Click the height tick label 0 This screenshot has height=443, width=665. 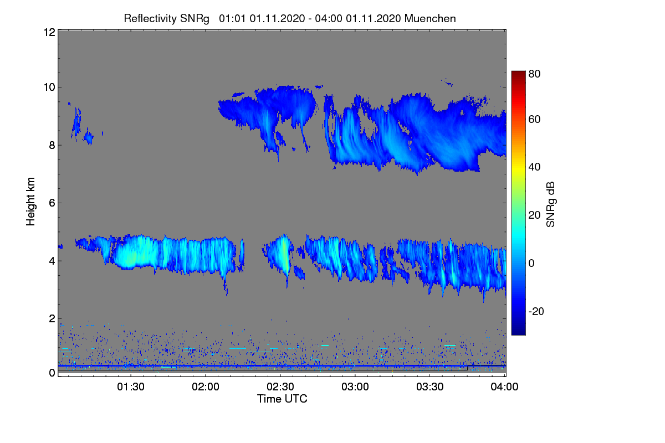pyautogui.click(x=51, y=373)
